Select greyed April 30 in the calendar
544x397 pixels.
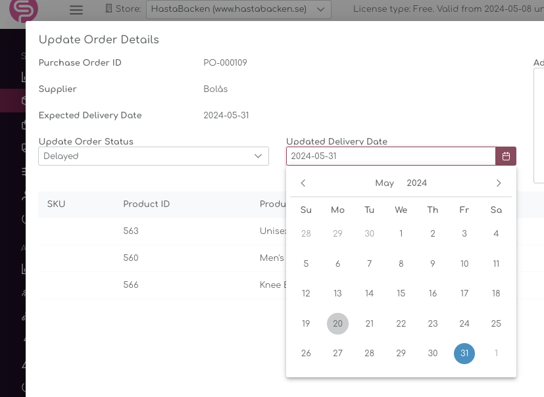tap(370, 234)
